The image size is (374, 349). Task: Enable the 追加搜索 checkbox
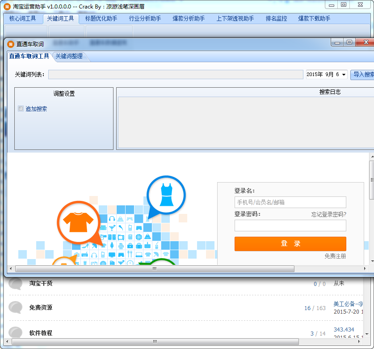click(x=21, y=108)
